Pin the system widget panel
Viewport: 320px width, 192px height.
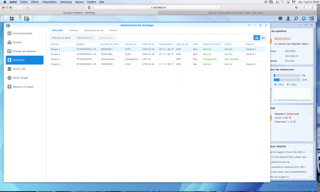[305, 25]
